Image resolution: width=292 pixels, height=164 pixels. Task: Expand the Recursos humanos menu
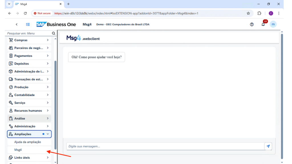click(48, 110)
